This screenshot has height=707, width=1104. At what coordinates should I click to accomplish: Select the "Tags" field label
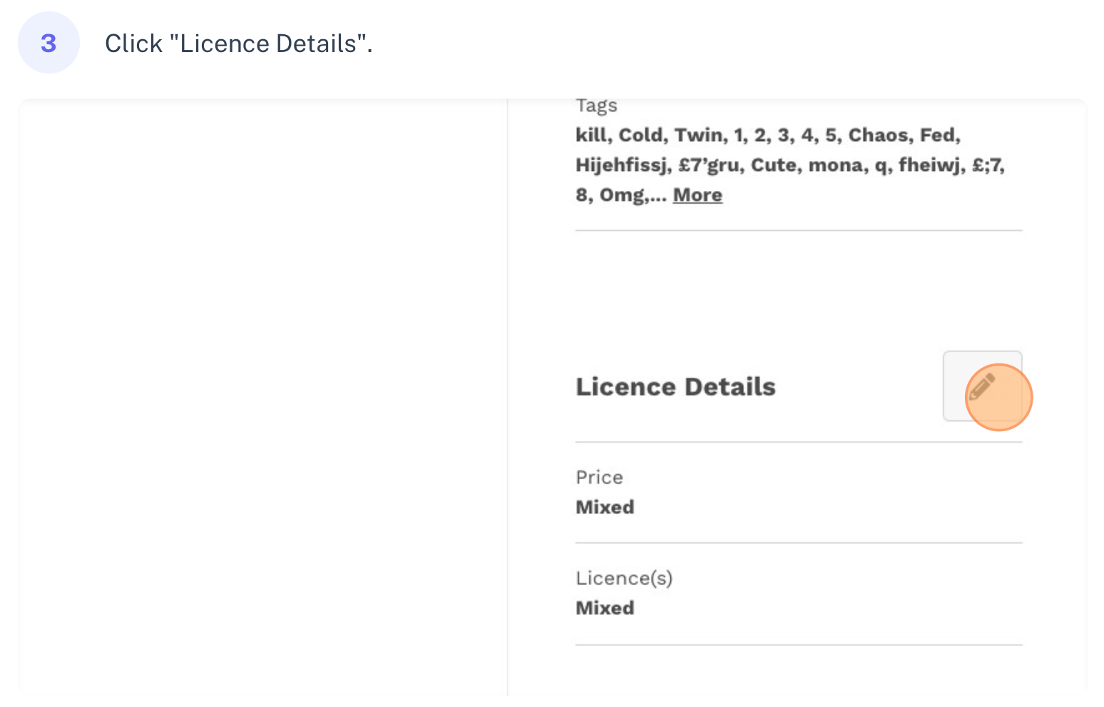click(596, 105)
